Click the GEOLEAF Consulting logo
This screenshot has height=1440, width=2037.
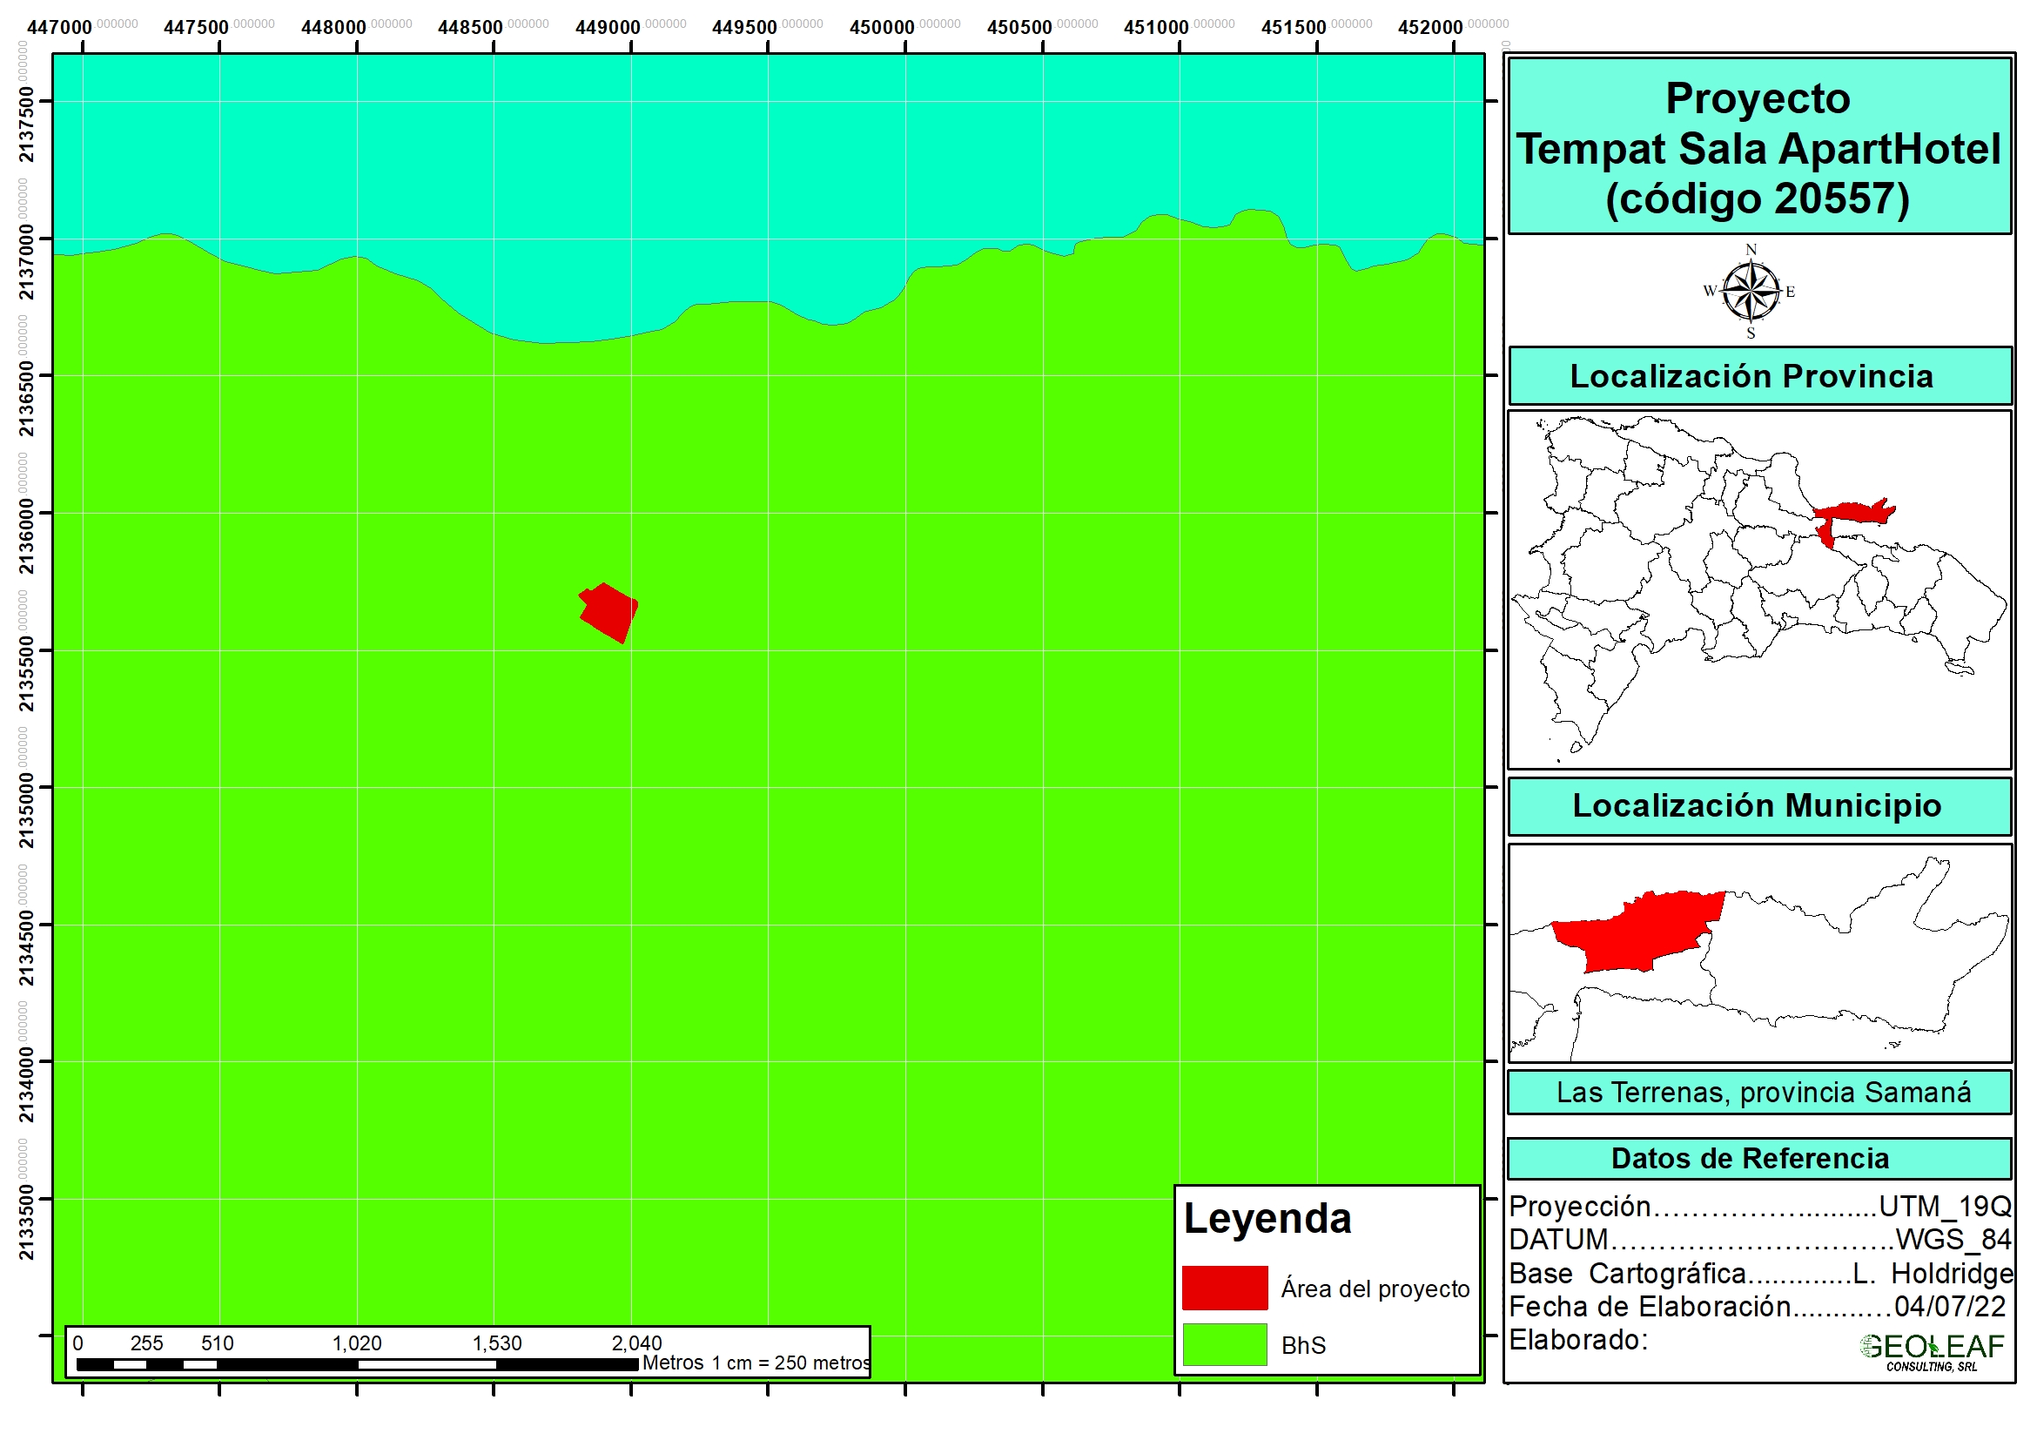(1932, 1351)
